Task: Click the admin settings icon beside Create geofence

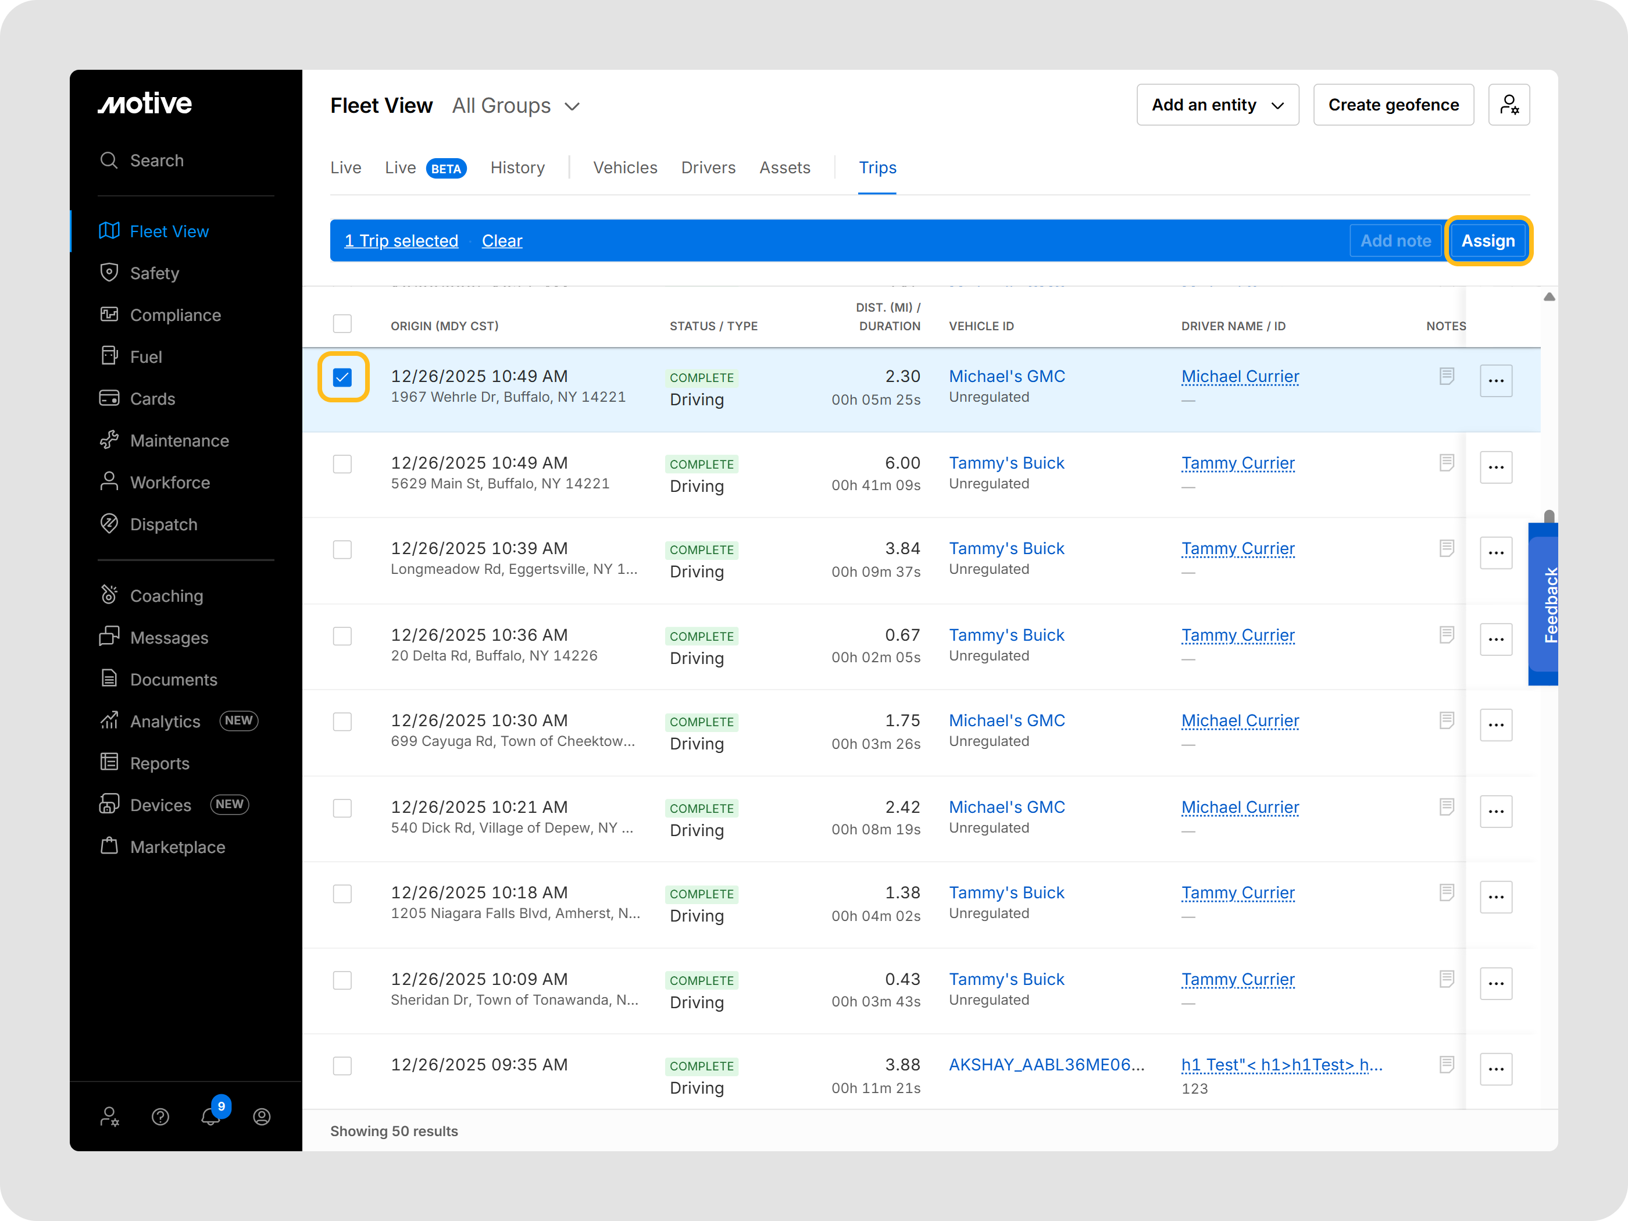Action: 1509,105
